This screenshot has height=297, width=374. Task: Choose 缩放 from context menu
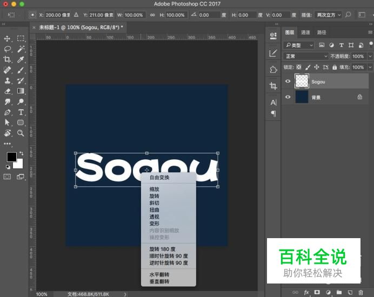(x=155, y=189)
